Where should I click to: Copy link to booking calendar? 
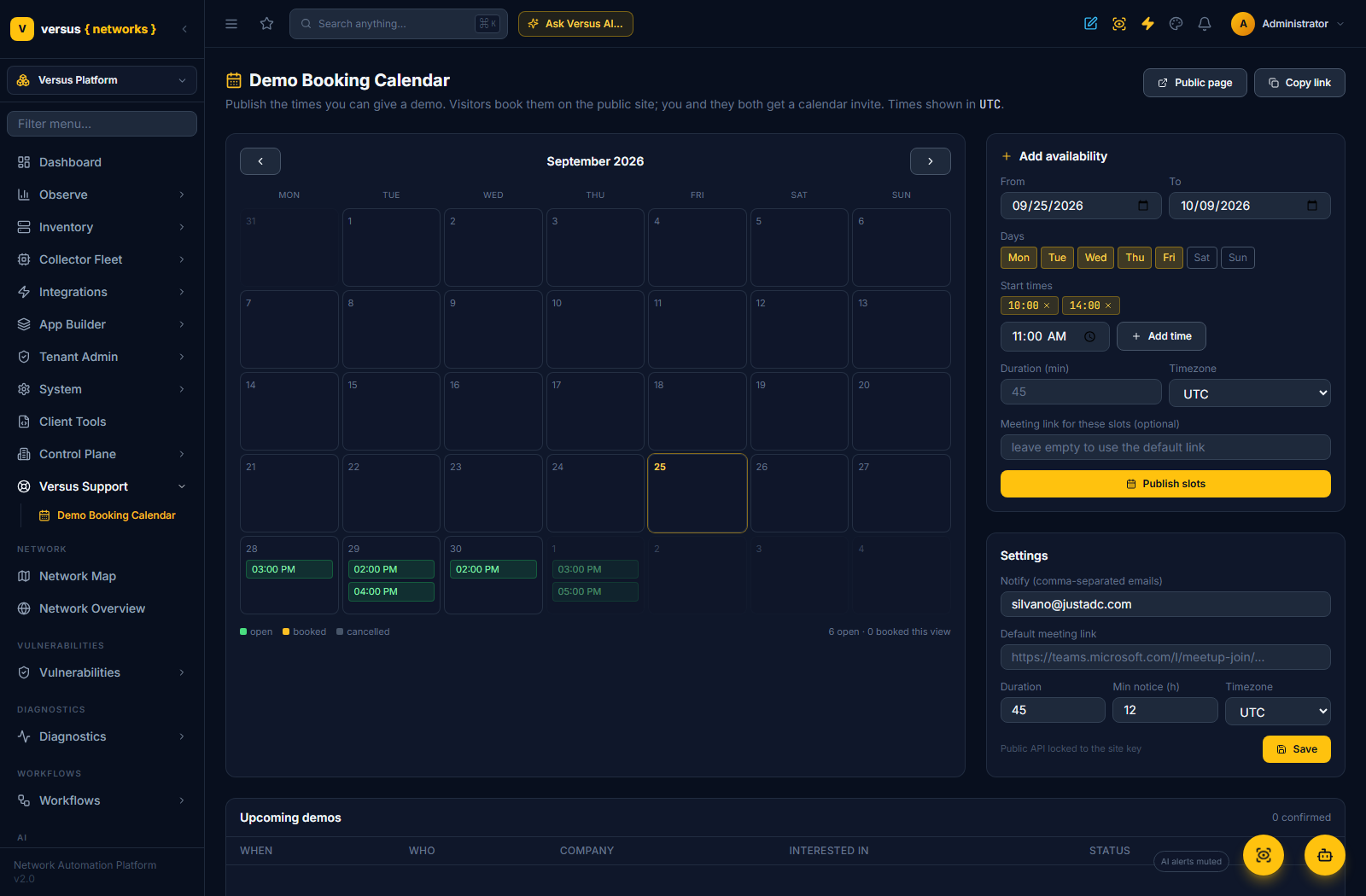(1299, 83)
